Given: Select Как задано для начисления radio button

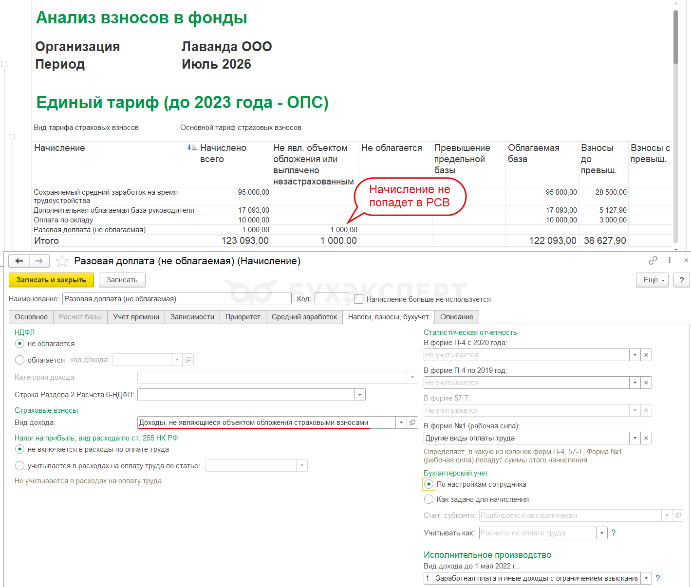Looking at the screenshot, I should [429, 499].
